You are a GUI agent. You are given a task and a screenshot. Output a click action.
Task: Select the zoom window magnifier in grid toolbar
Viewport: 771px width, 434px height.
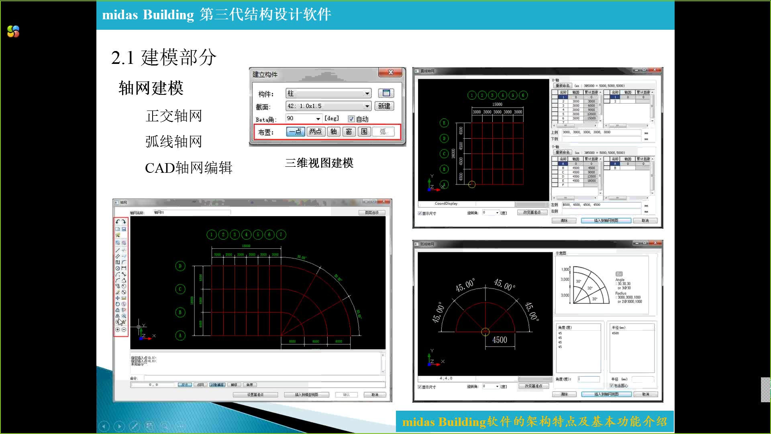tap(124, 316)
